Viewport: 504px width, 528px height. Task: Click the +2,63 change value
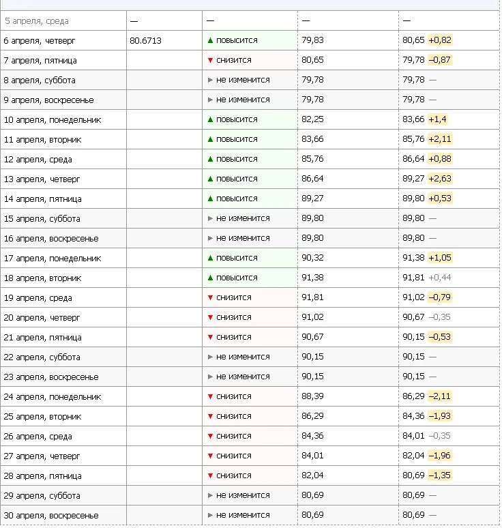point(440,179)
